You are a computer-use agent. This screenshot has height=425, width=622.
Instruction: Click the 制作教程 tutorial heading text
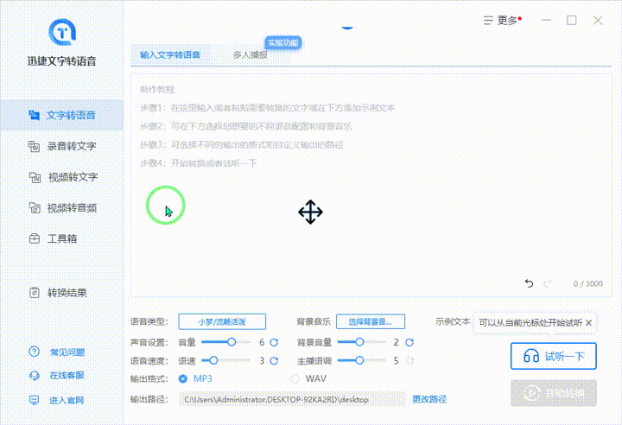(157, 89)
